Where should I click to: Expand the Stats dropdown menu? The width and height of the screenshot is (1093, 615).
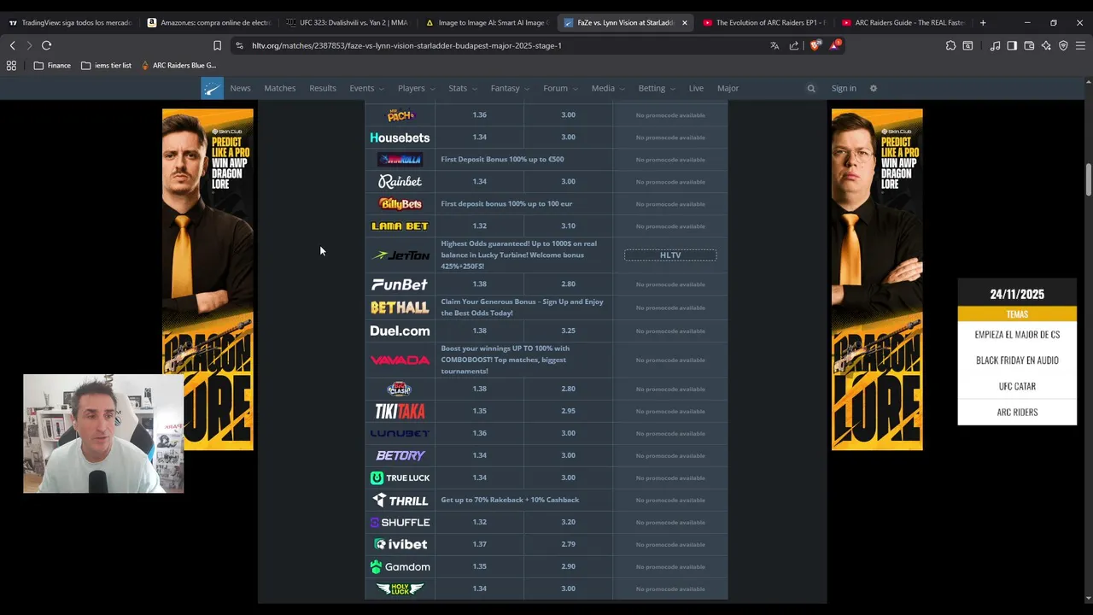tap(463, 88)
